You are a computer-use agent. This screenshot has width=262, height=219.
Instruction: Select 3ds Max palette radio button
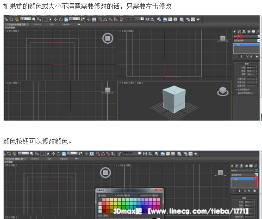[x=115, y=195]
